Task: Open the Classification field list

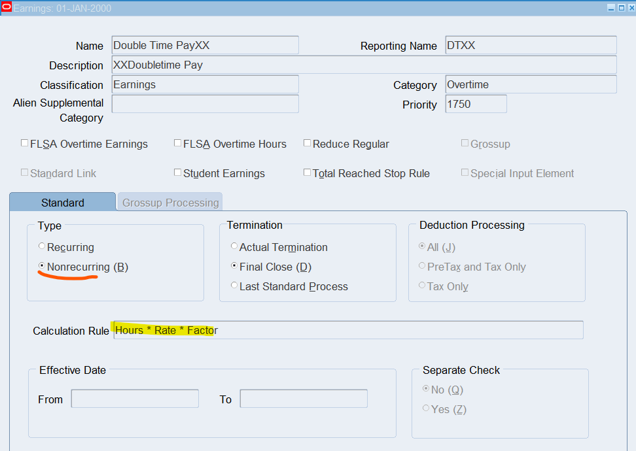Action: pos(205,84)
